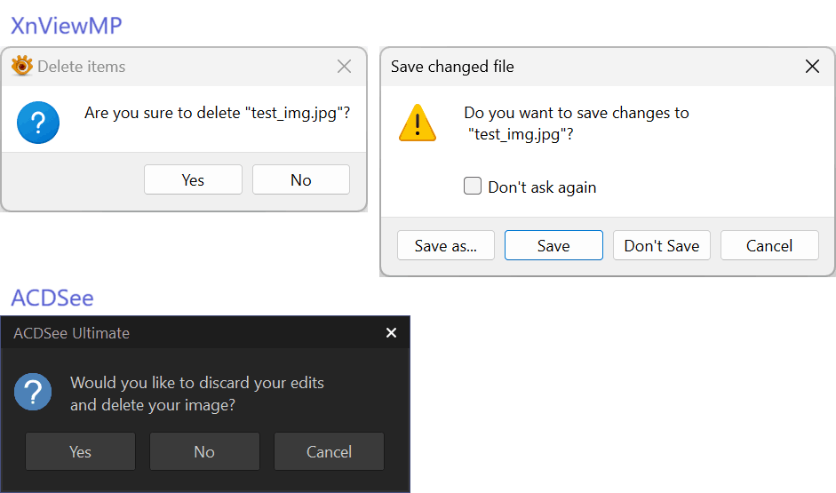Click the XnView eye icon in Delete items title bar
The image size is (836, 493).
[22, 66]
